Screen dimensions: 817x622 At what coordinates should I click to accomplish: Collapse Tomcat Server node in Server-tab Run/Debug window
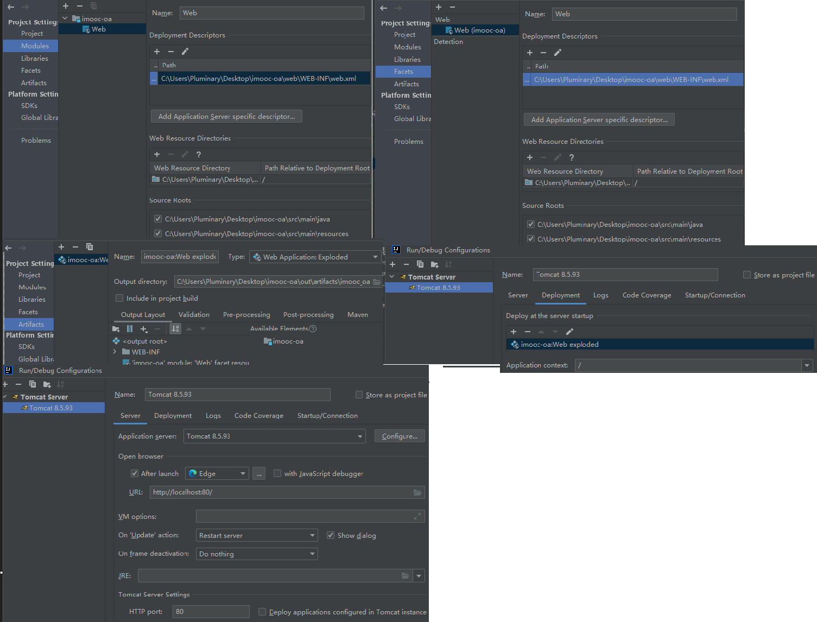point(5,397)
